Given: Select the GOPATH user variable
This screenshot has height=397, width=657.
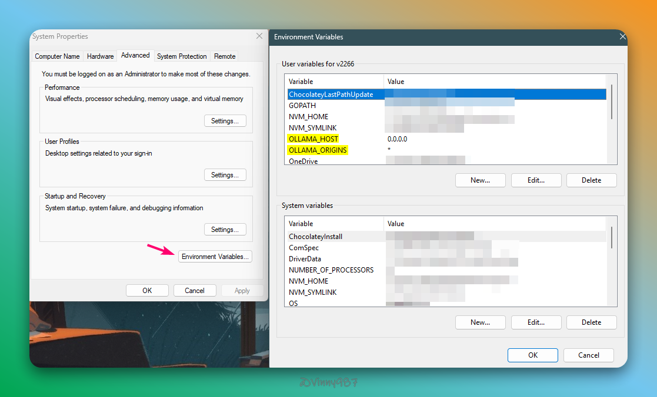Looking at the screenshot, I should pos(302,106).
